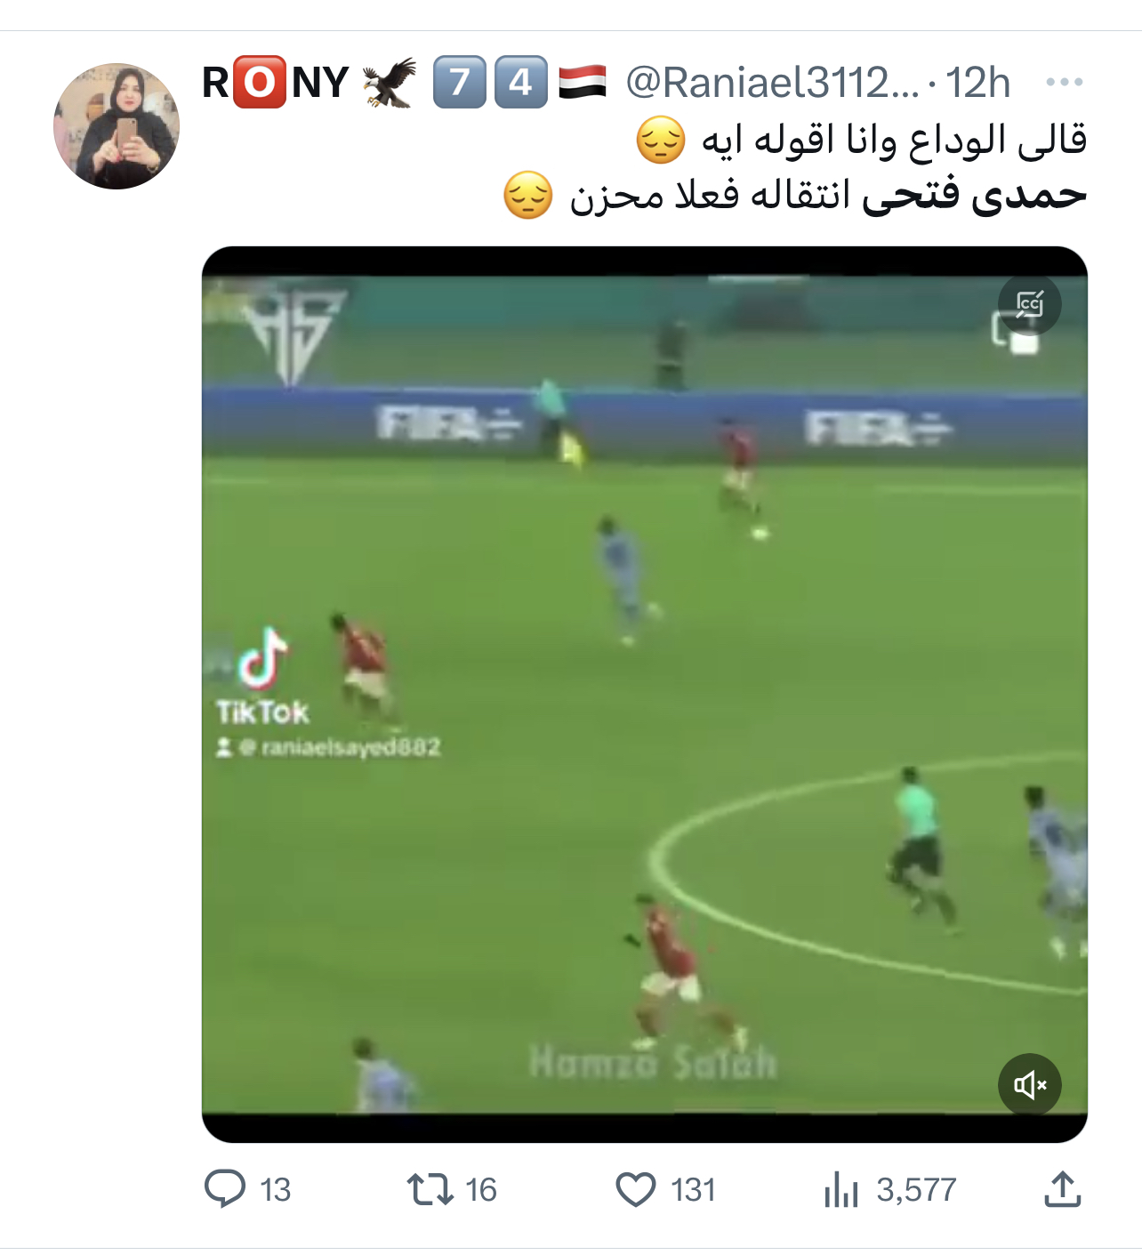Viewport: 1142px width, 1255px height.
Task: Unmute the video with the speaker icon
Action: [x=1030, y=1084]
